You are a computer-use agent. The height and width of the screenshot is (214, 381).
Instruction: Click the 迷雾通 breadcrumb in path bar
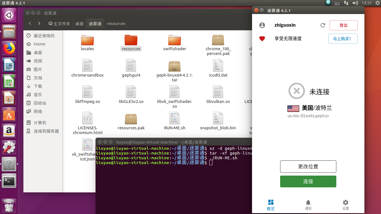95,24
